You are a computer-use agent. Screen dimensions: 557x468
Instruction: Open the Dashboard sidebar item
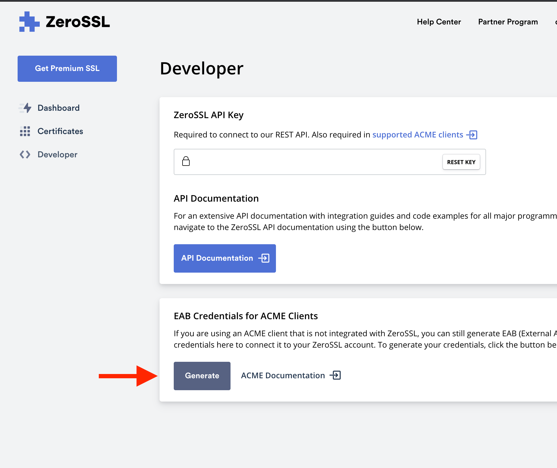58,108
